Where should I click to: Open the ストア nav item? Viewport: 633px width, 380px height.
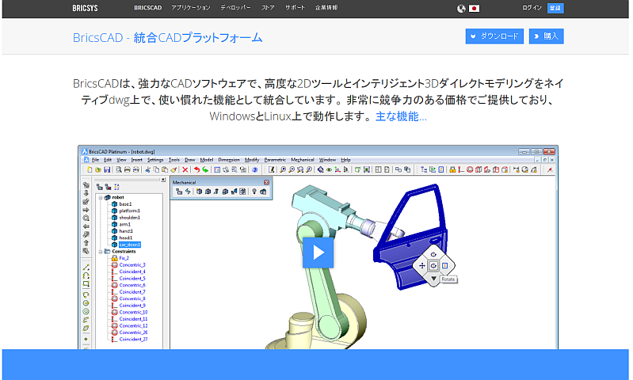268,8
